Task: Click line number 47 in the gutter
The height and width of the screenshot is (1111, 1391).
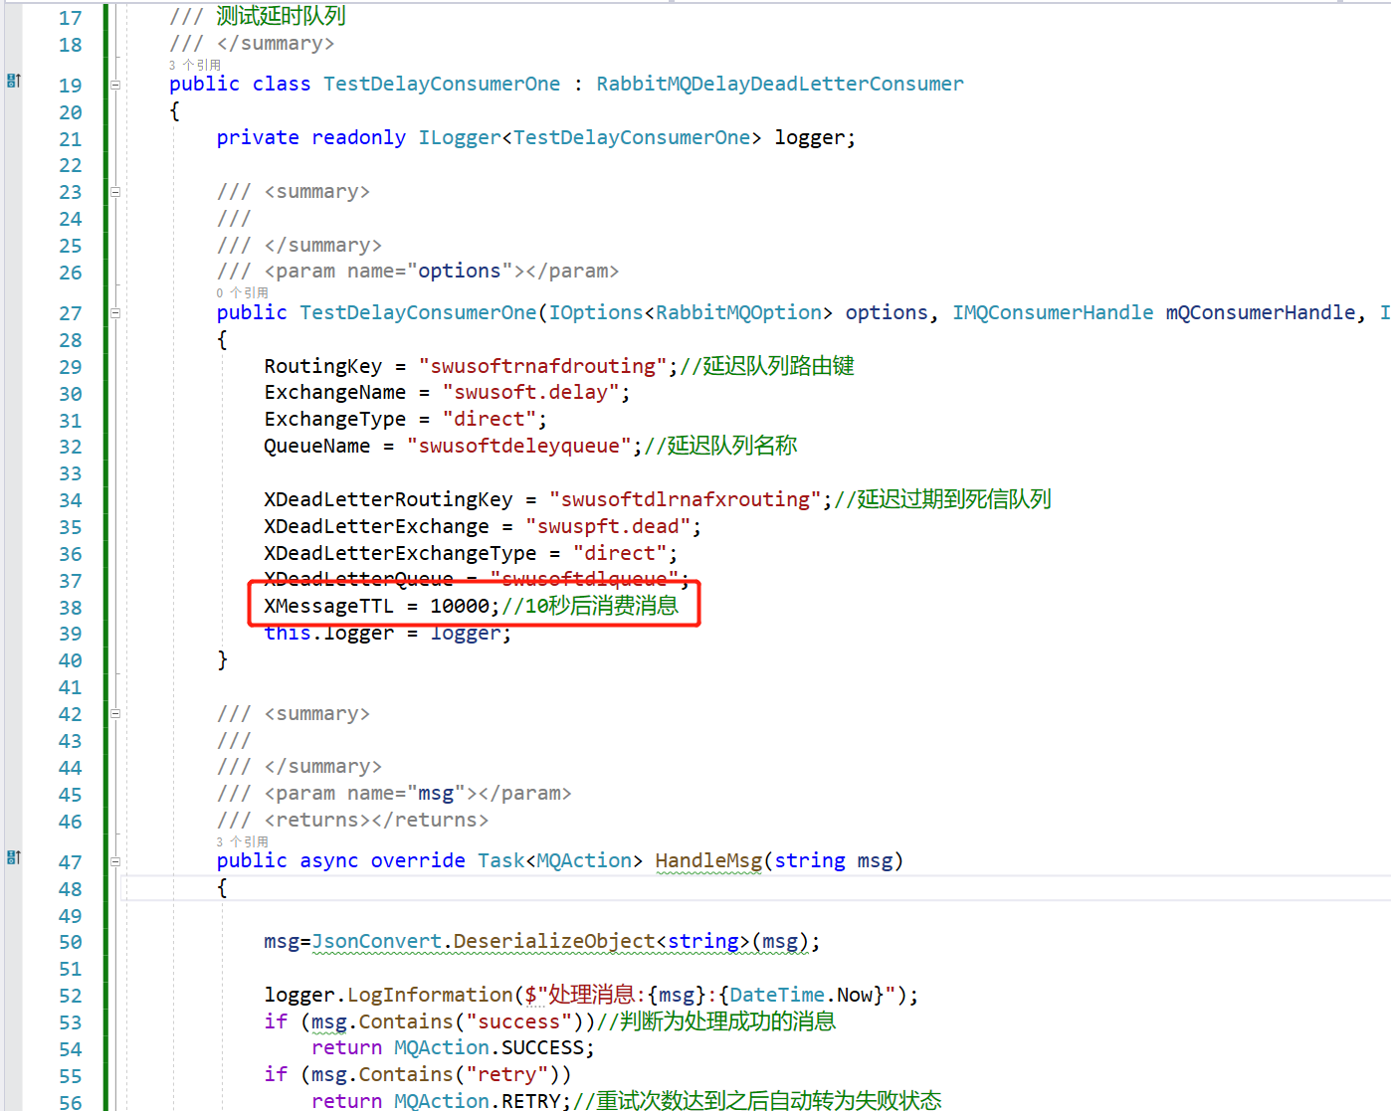Action: (70, 862)
